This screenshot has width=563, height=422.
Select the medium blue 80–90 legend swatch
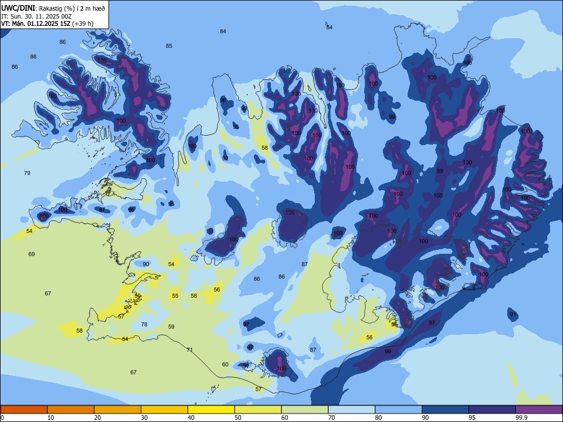tap(399, 410)
